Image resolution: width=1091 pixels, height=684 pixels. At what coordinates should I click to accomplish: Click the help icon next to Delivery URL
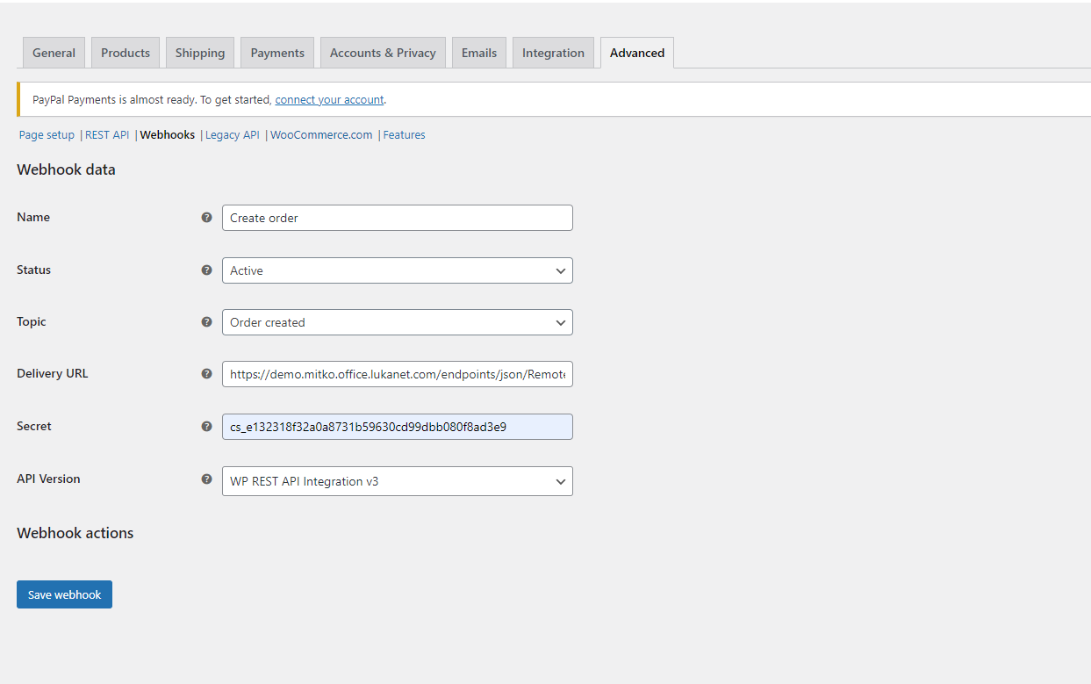click(206, 373)
